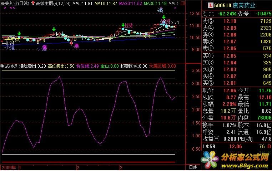Select the 买① 12.05 bid row
Viewport: 272px width, 171px height.
(x=237, y=56)
